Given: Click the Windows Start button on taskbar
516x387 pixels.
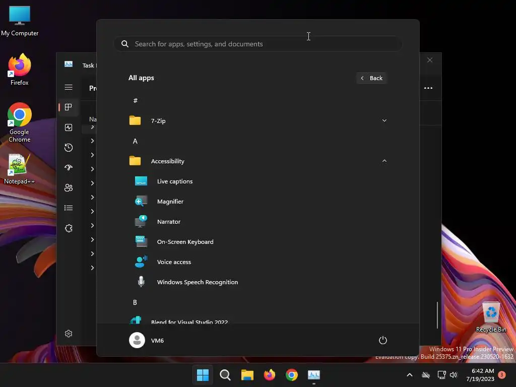Looking at the screenshot, I should (x=203, y=375).
